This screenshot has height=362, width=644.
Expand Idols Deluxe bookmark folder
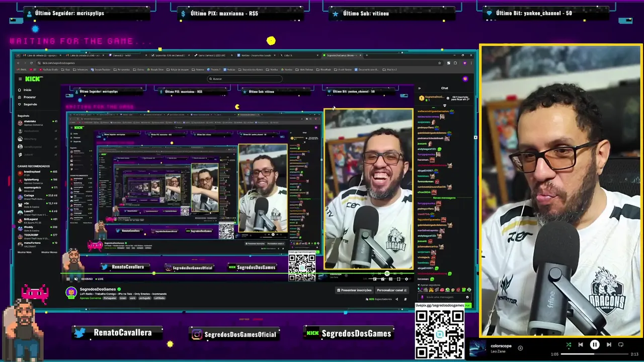pos(305,69)
